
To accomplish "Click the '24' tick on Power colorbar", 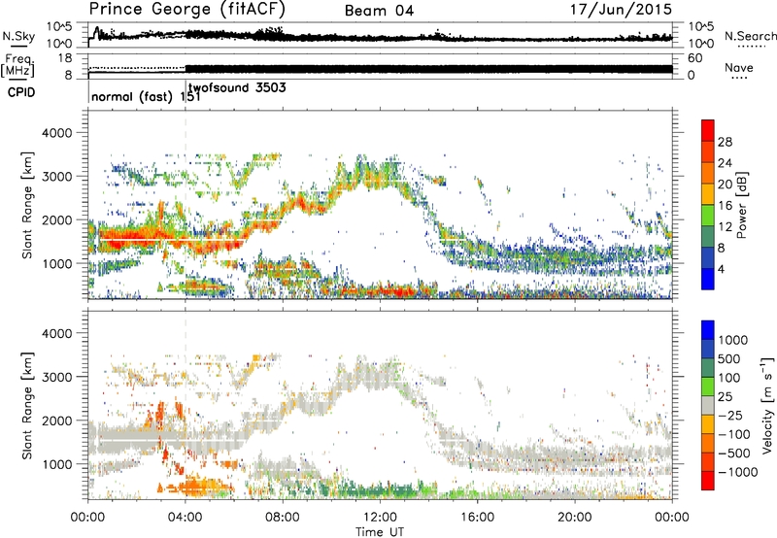I will click(725, 163).
